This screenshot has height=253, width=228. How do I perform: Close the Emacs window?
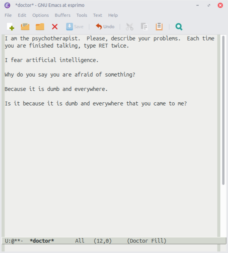(220, 6)
